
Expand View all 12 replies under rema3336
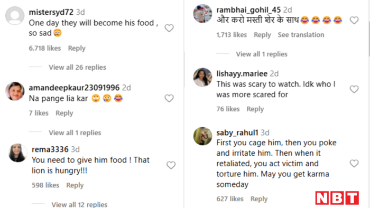tap(79, 204)
